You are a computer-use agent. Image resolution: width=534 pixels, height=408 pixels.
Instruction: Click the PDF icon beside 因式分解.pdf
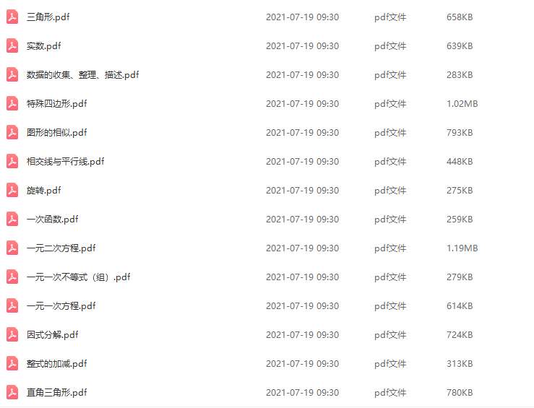[12, 335]
